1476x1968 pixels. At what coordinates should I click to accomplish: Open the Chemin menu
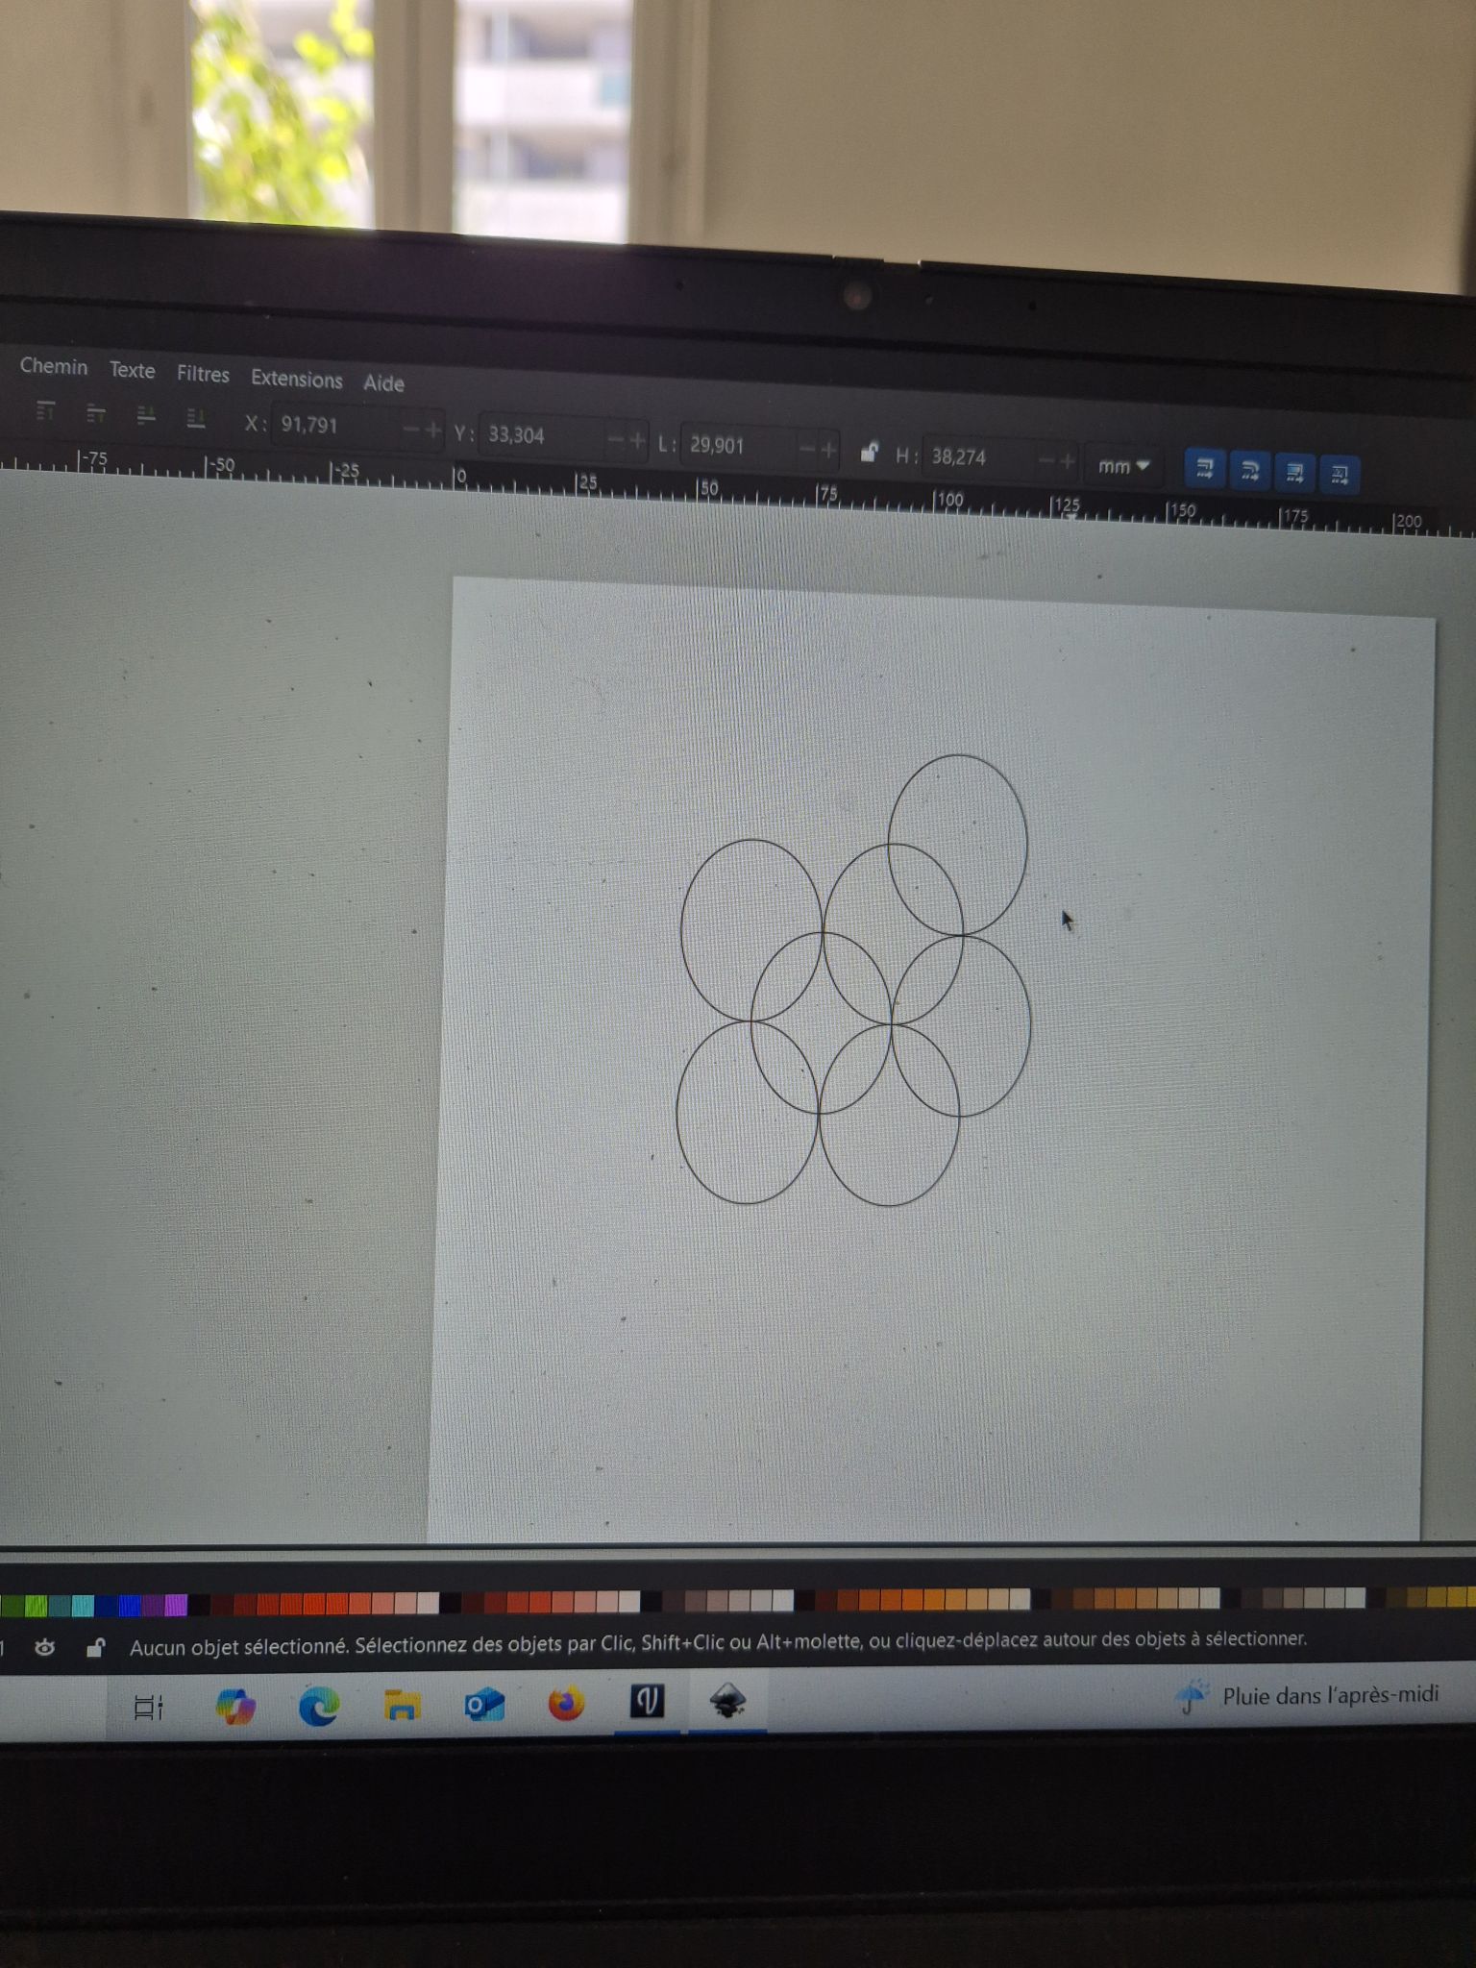[54, 366]
